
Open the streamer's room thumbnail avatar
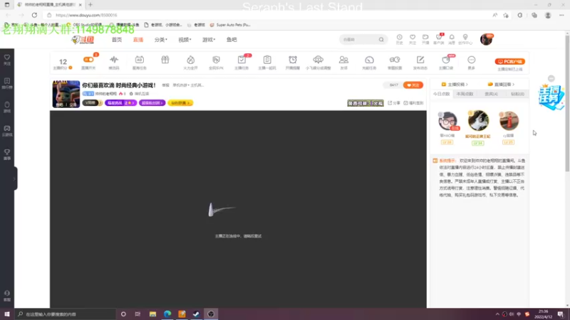click(x=66, y=94)
